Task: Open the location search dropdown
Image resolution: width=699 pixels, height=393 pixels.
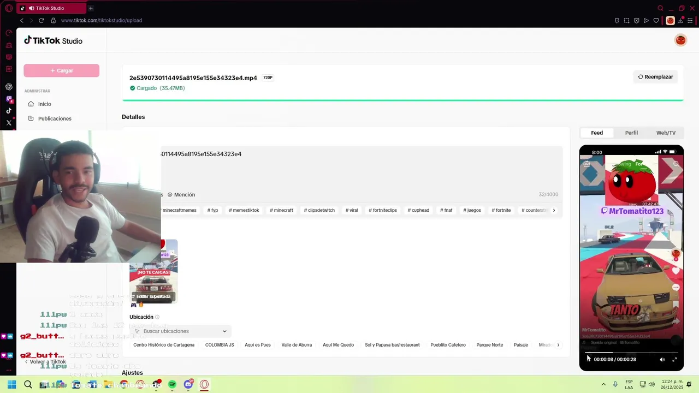Action: tap(181, 331)
